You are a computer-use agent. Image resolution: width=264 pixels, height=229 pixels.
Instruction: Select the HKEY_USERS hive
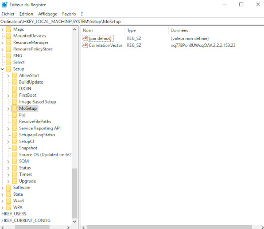click(x=14, y=214)
